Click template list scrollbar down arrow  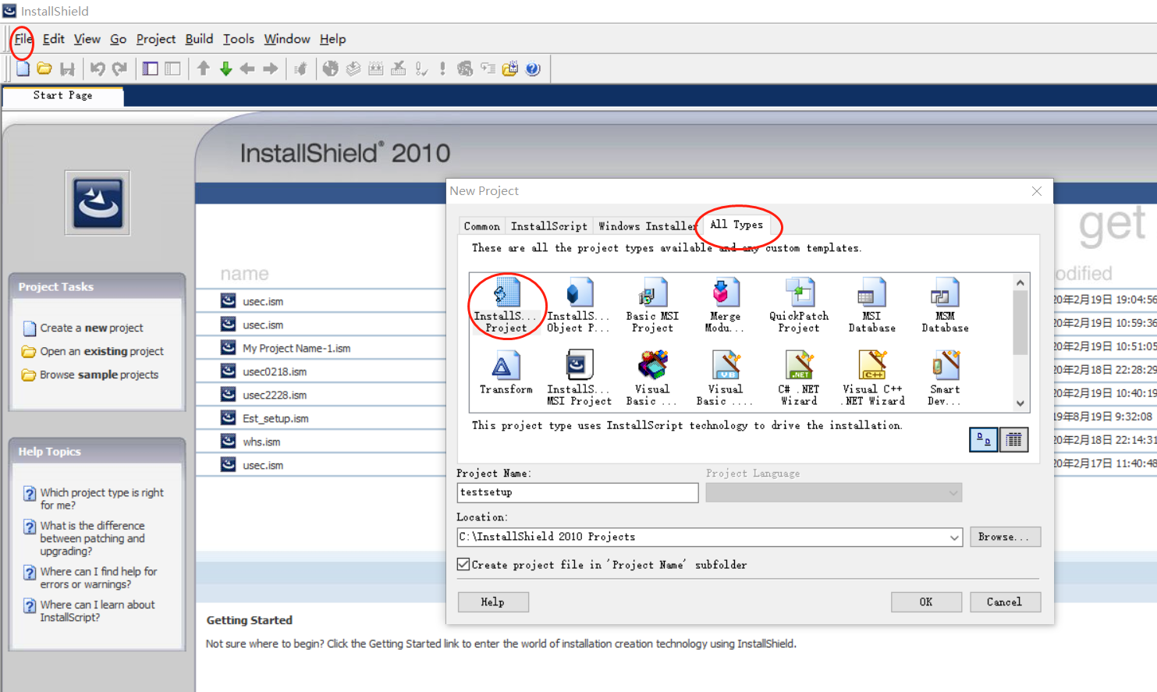coord(1020,403)
